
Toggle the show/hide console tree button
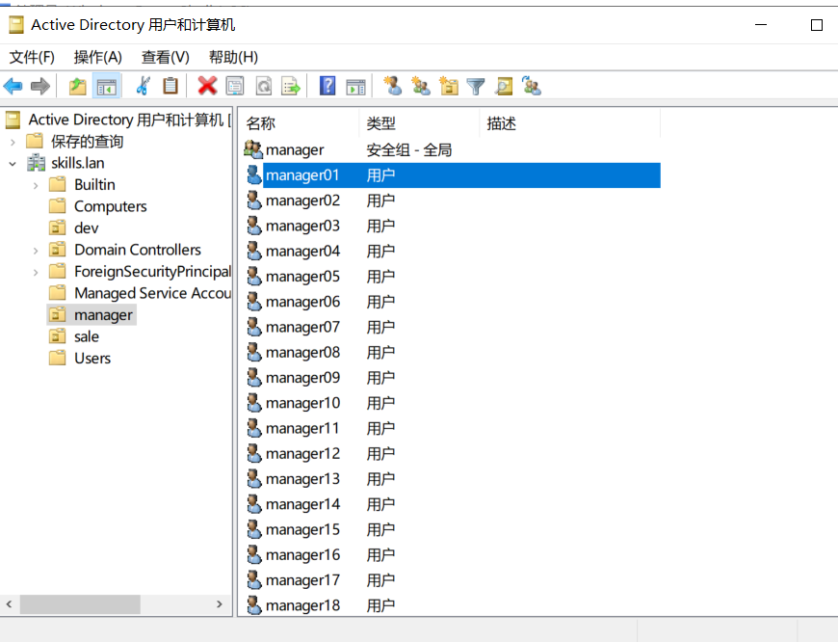pos(106,87)
